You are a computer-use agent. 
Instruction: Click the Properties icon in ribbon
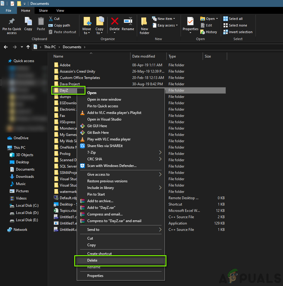pyautogui.click(x=190, y=21)
